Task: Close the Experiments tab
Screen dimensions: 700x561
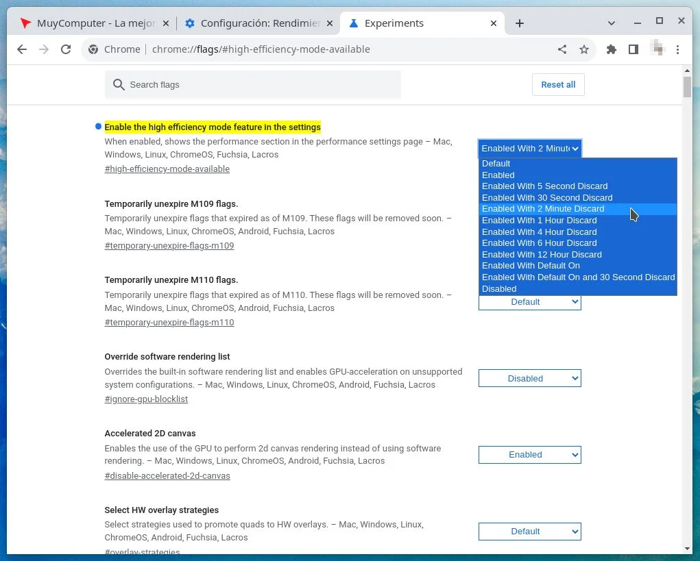Action: (x=494, y=23)
